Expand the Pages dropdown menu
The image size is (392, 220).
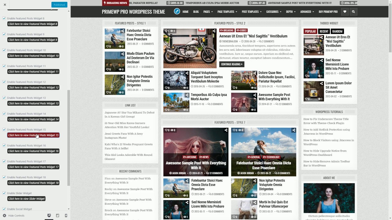click(x=208, y=12)
